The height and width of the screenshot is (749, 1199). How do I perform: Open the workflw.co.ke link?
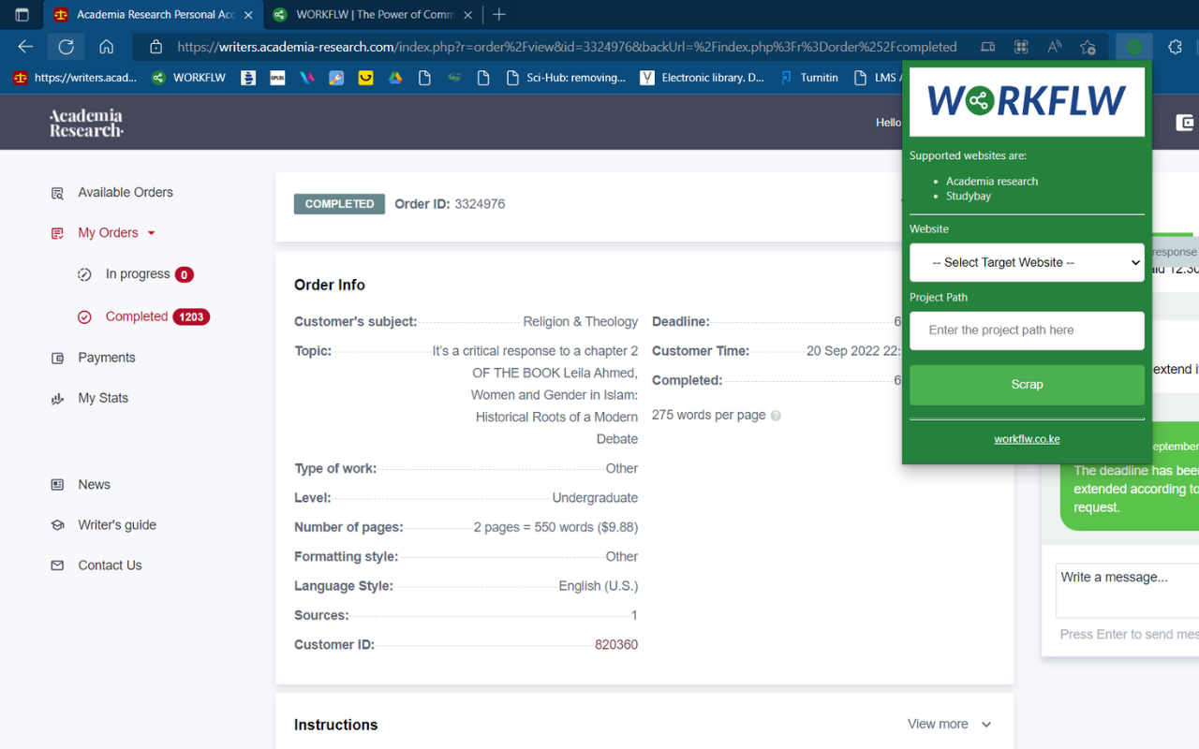coord(1027,439)
